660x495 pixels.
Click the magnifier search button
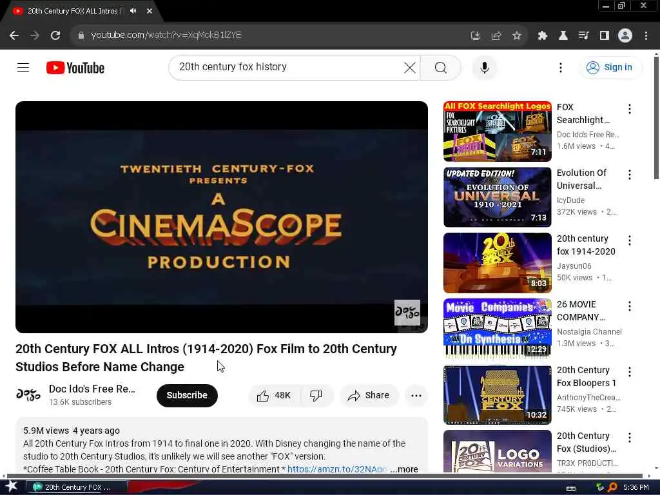tap(441, 67)
